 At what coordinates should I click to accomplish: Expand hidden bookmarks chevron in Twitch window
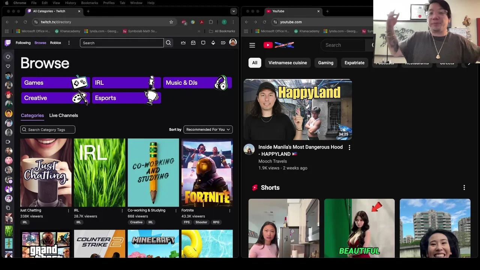[x=198, y=31]
